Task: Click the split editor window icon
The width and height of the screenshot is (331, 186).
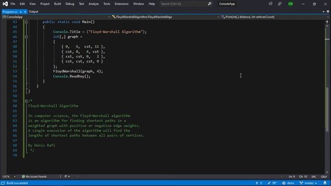Action: tap(327, 22)
